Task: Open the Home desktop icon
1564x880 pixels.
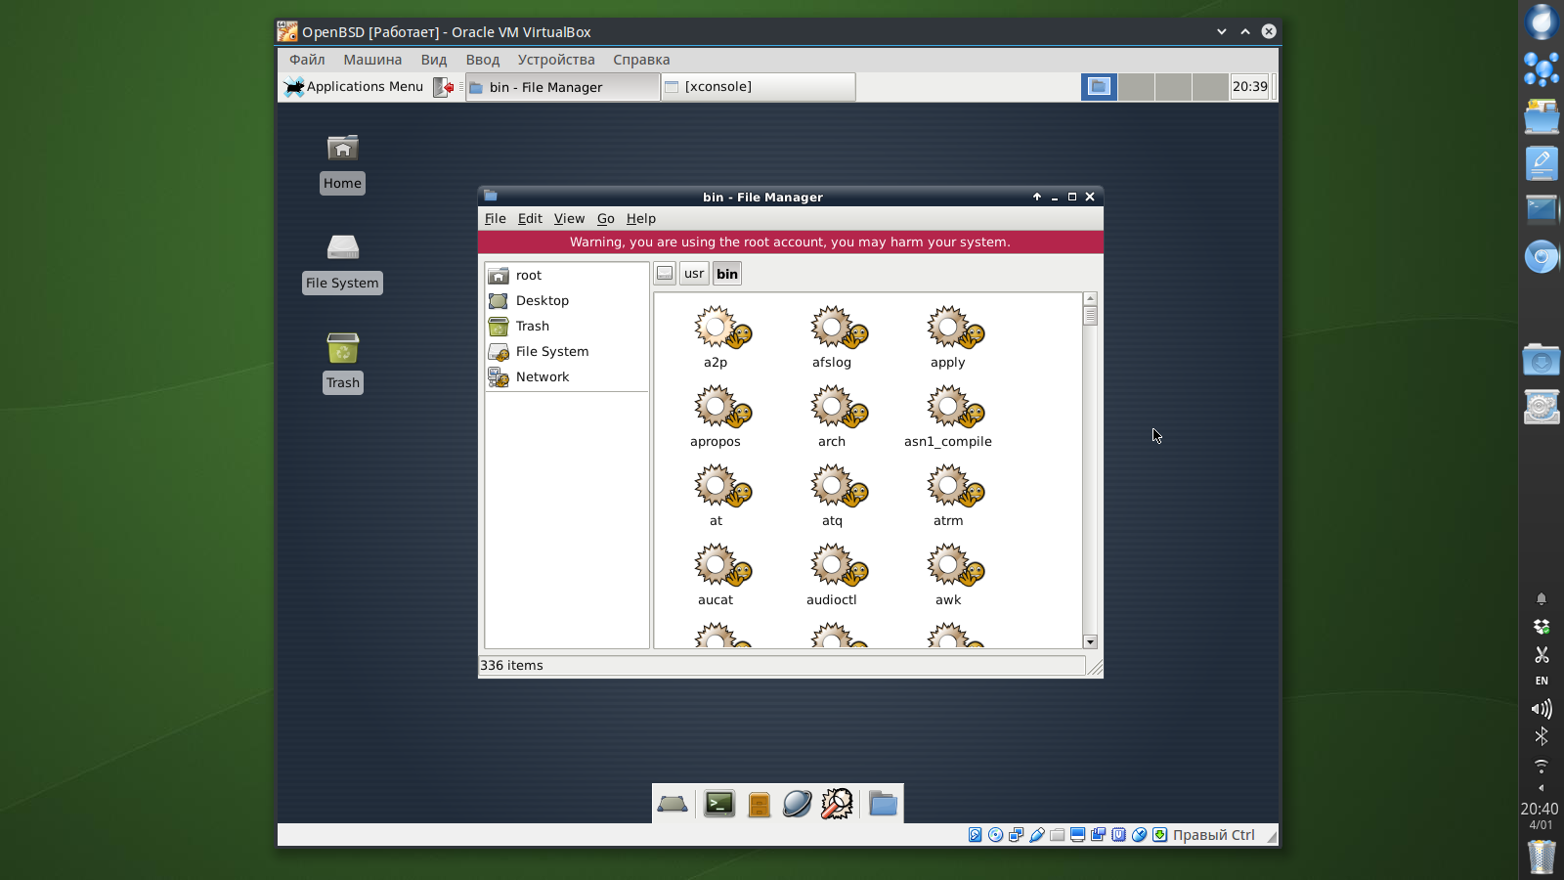Action: click(342, 163)
